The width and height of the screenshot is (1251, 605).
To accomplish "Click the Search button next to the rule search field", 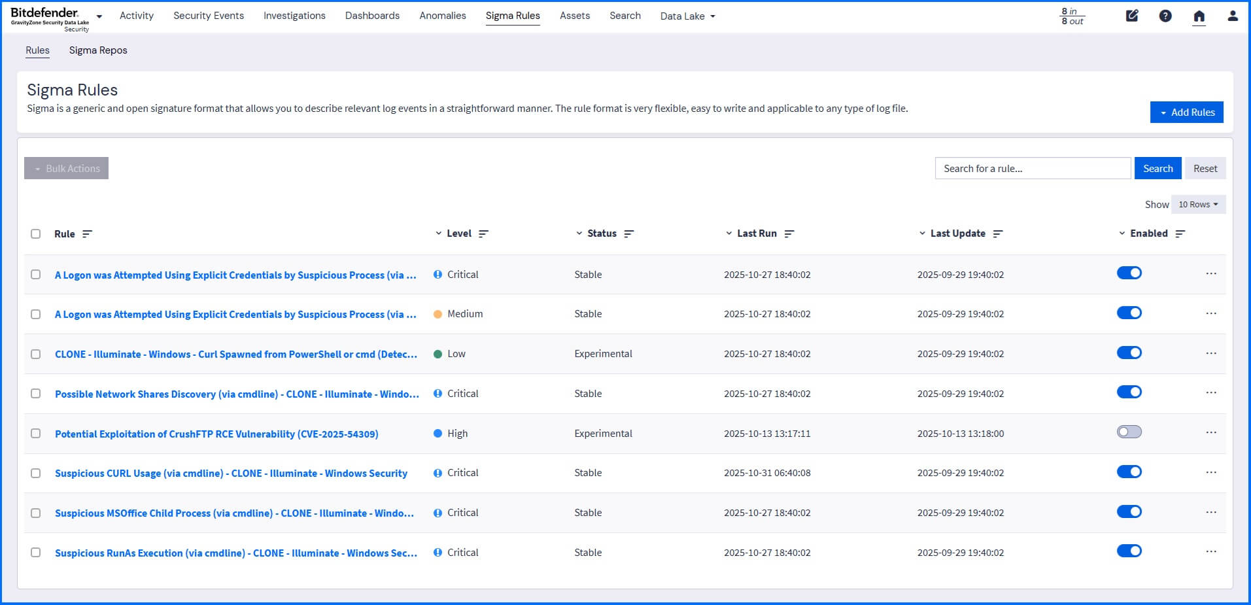I will pos(1157,168).
